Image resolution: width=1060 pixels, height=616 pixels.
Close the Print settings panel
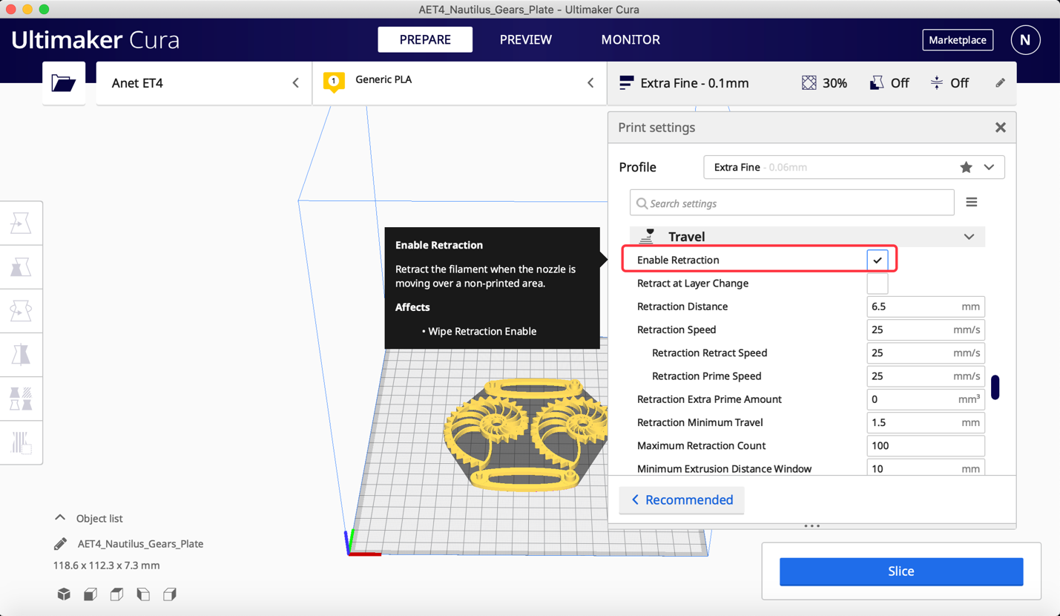click(1001, 128)
